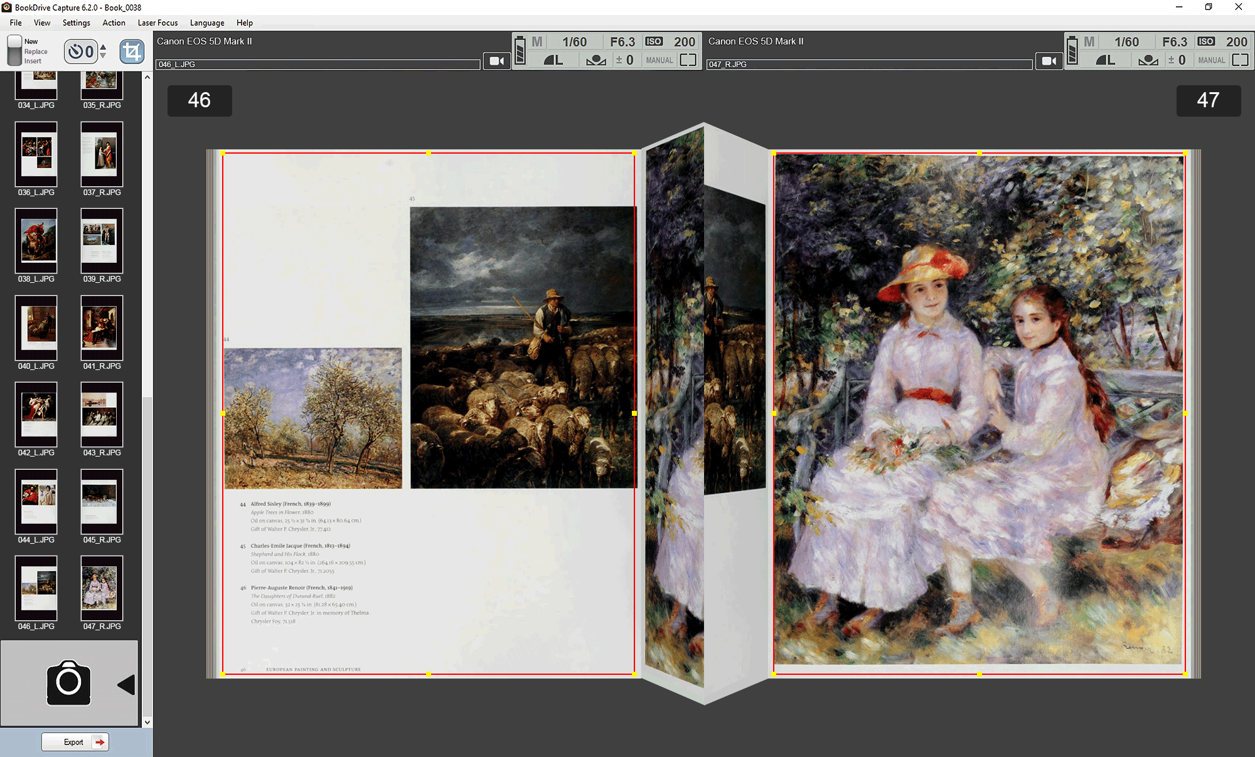Viewport: 1255px width, 757px height.
Task: Increase timer value with up arrow
Action: [103, 47]
